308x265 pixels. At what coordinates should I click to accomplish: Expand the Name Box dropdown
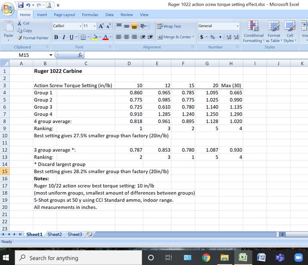tap(51, 55)
